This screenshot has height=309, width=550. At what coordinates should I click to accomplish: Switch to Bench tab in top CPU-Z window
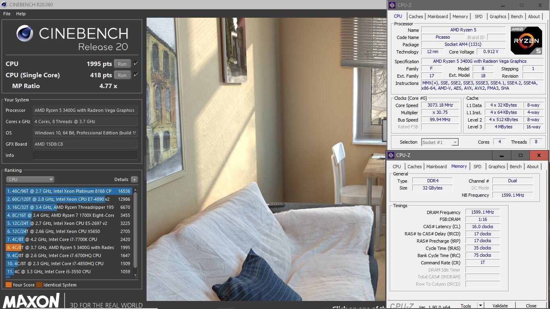click(x=517, y=16)
